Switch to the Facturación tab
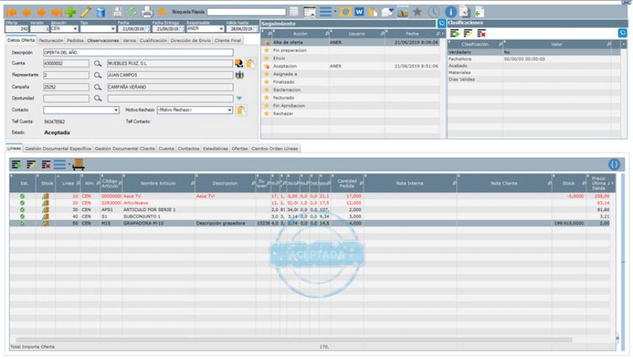 point(51,40)
